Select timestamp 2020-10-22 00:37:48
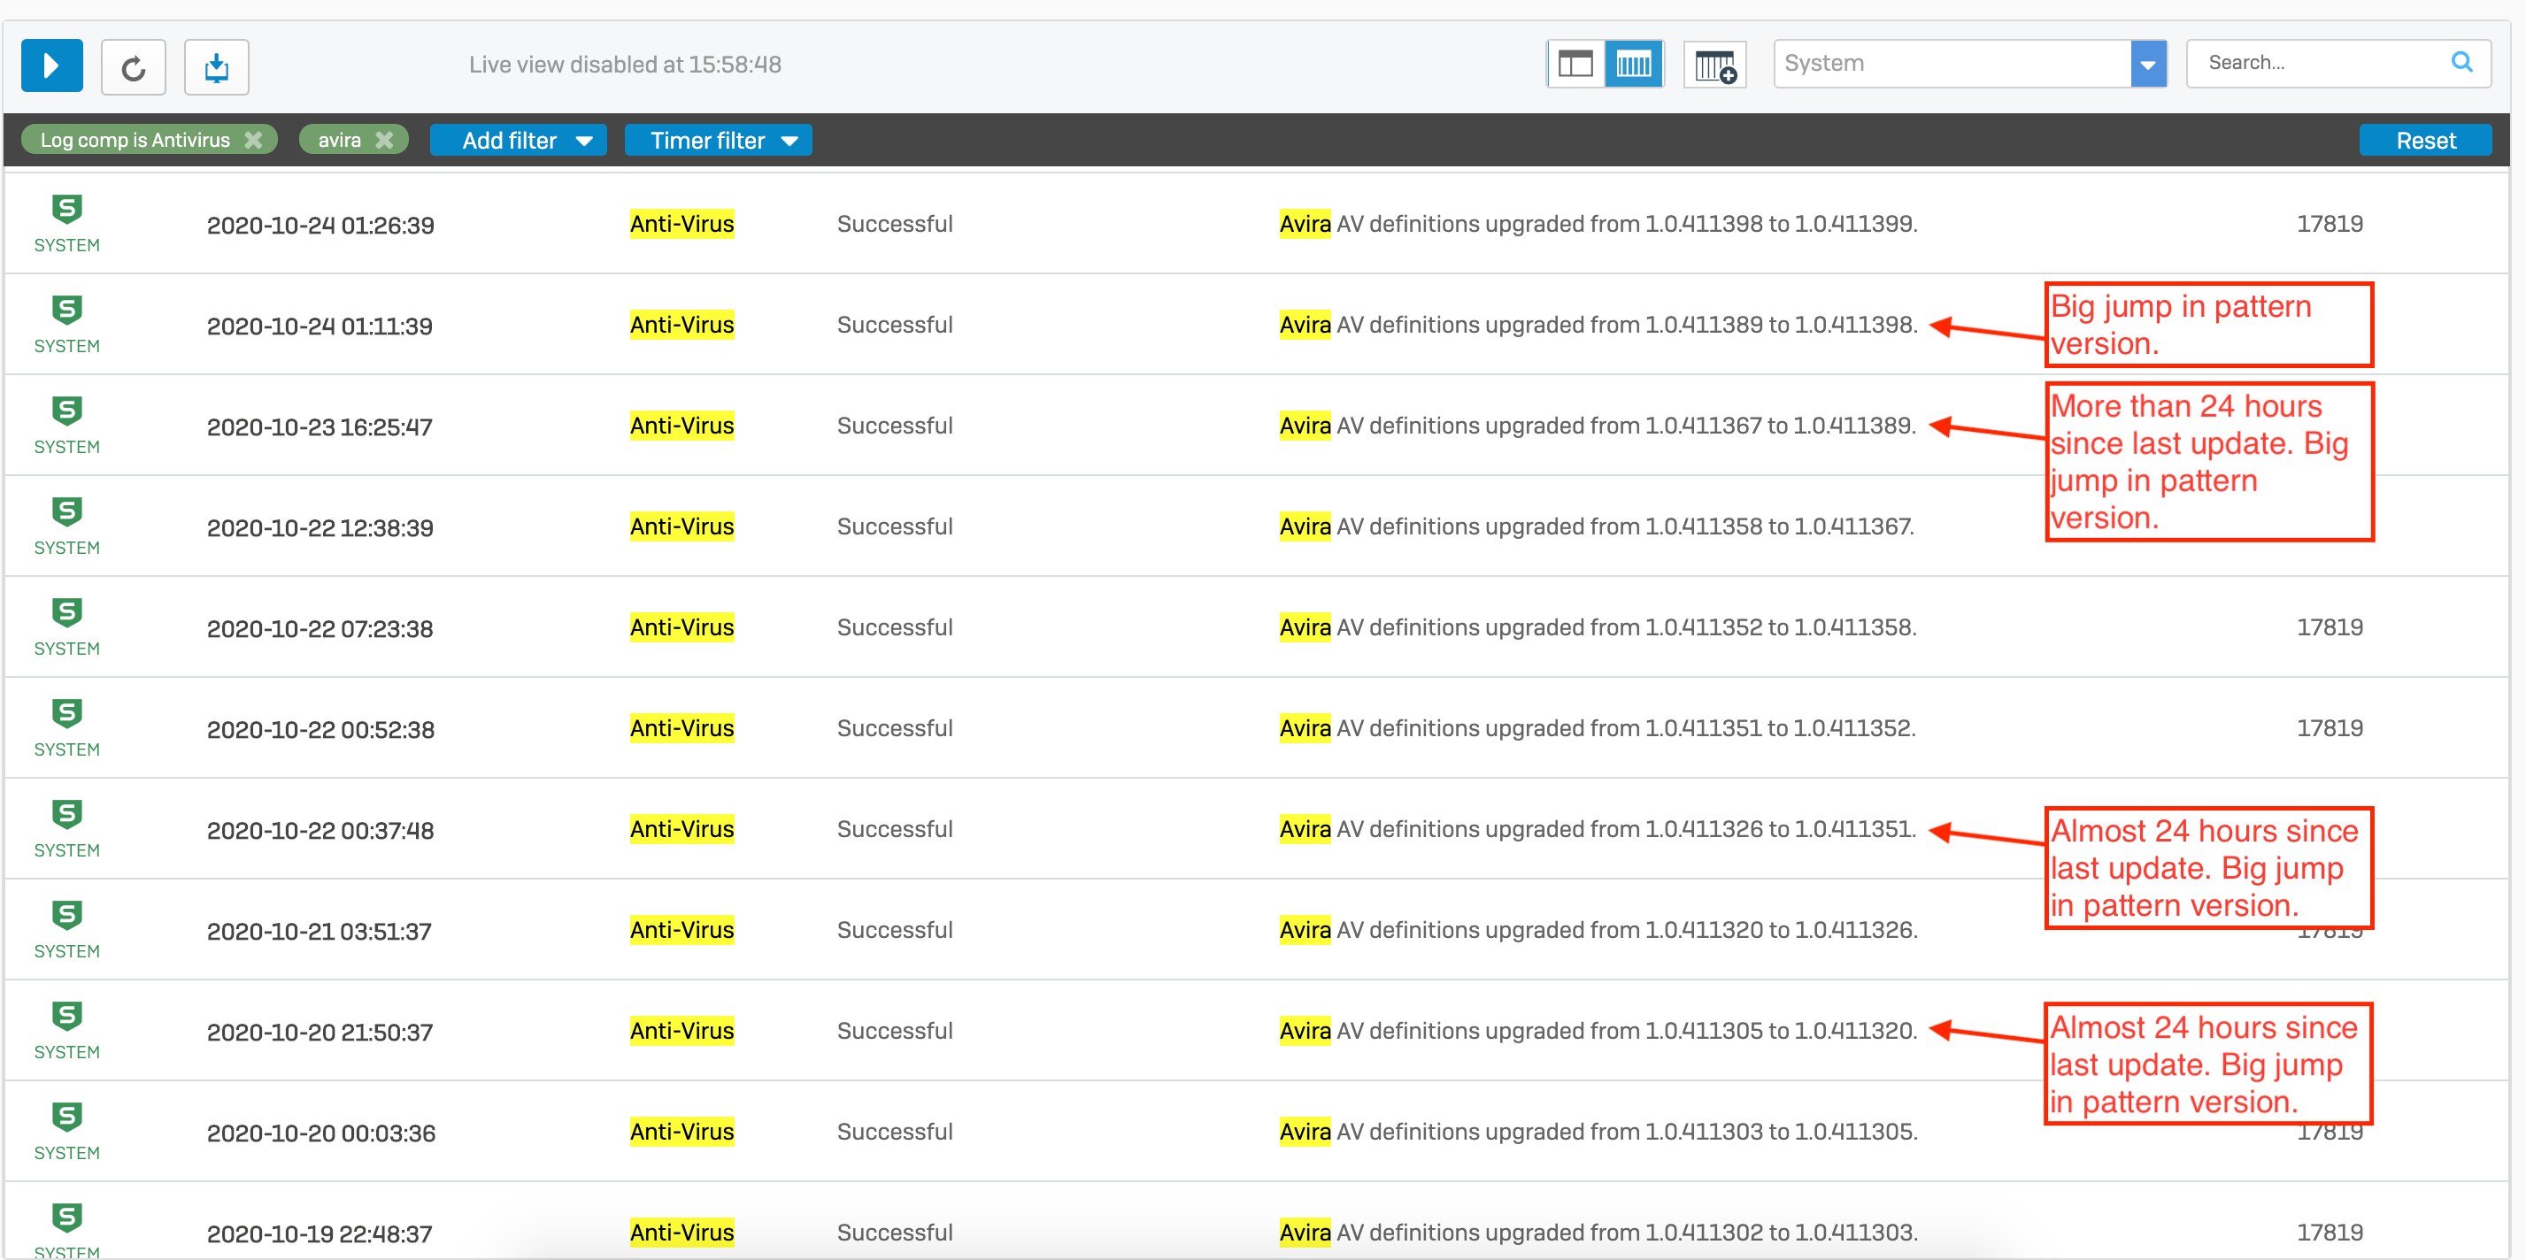The height and width of the screenshot is (1260, 2526). pos(320,832)
